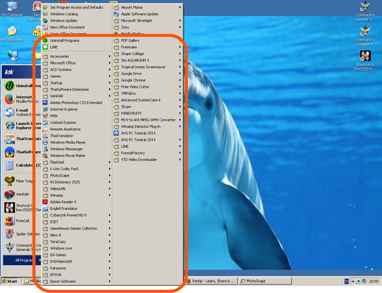Viewport: 382px width, 293px height.
Task: Open Adobe Photoshop CS3 Extended
Action: [x=77, y=103]
